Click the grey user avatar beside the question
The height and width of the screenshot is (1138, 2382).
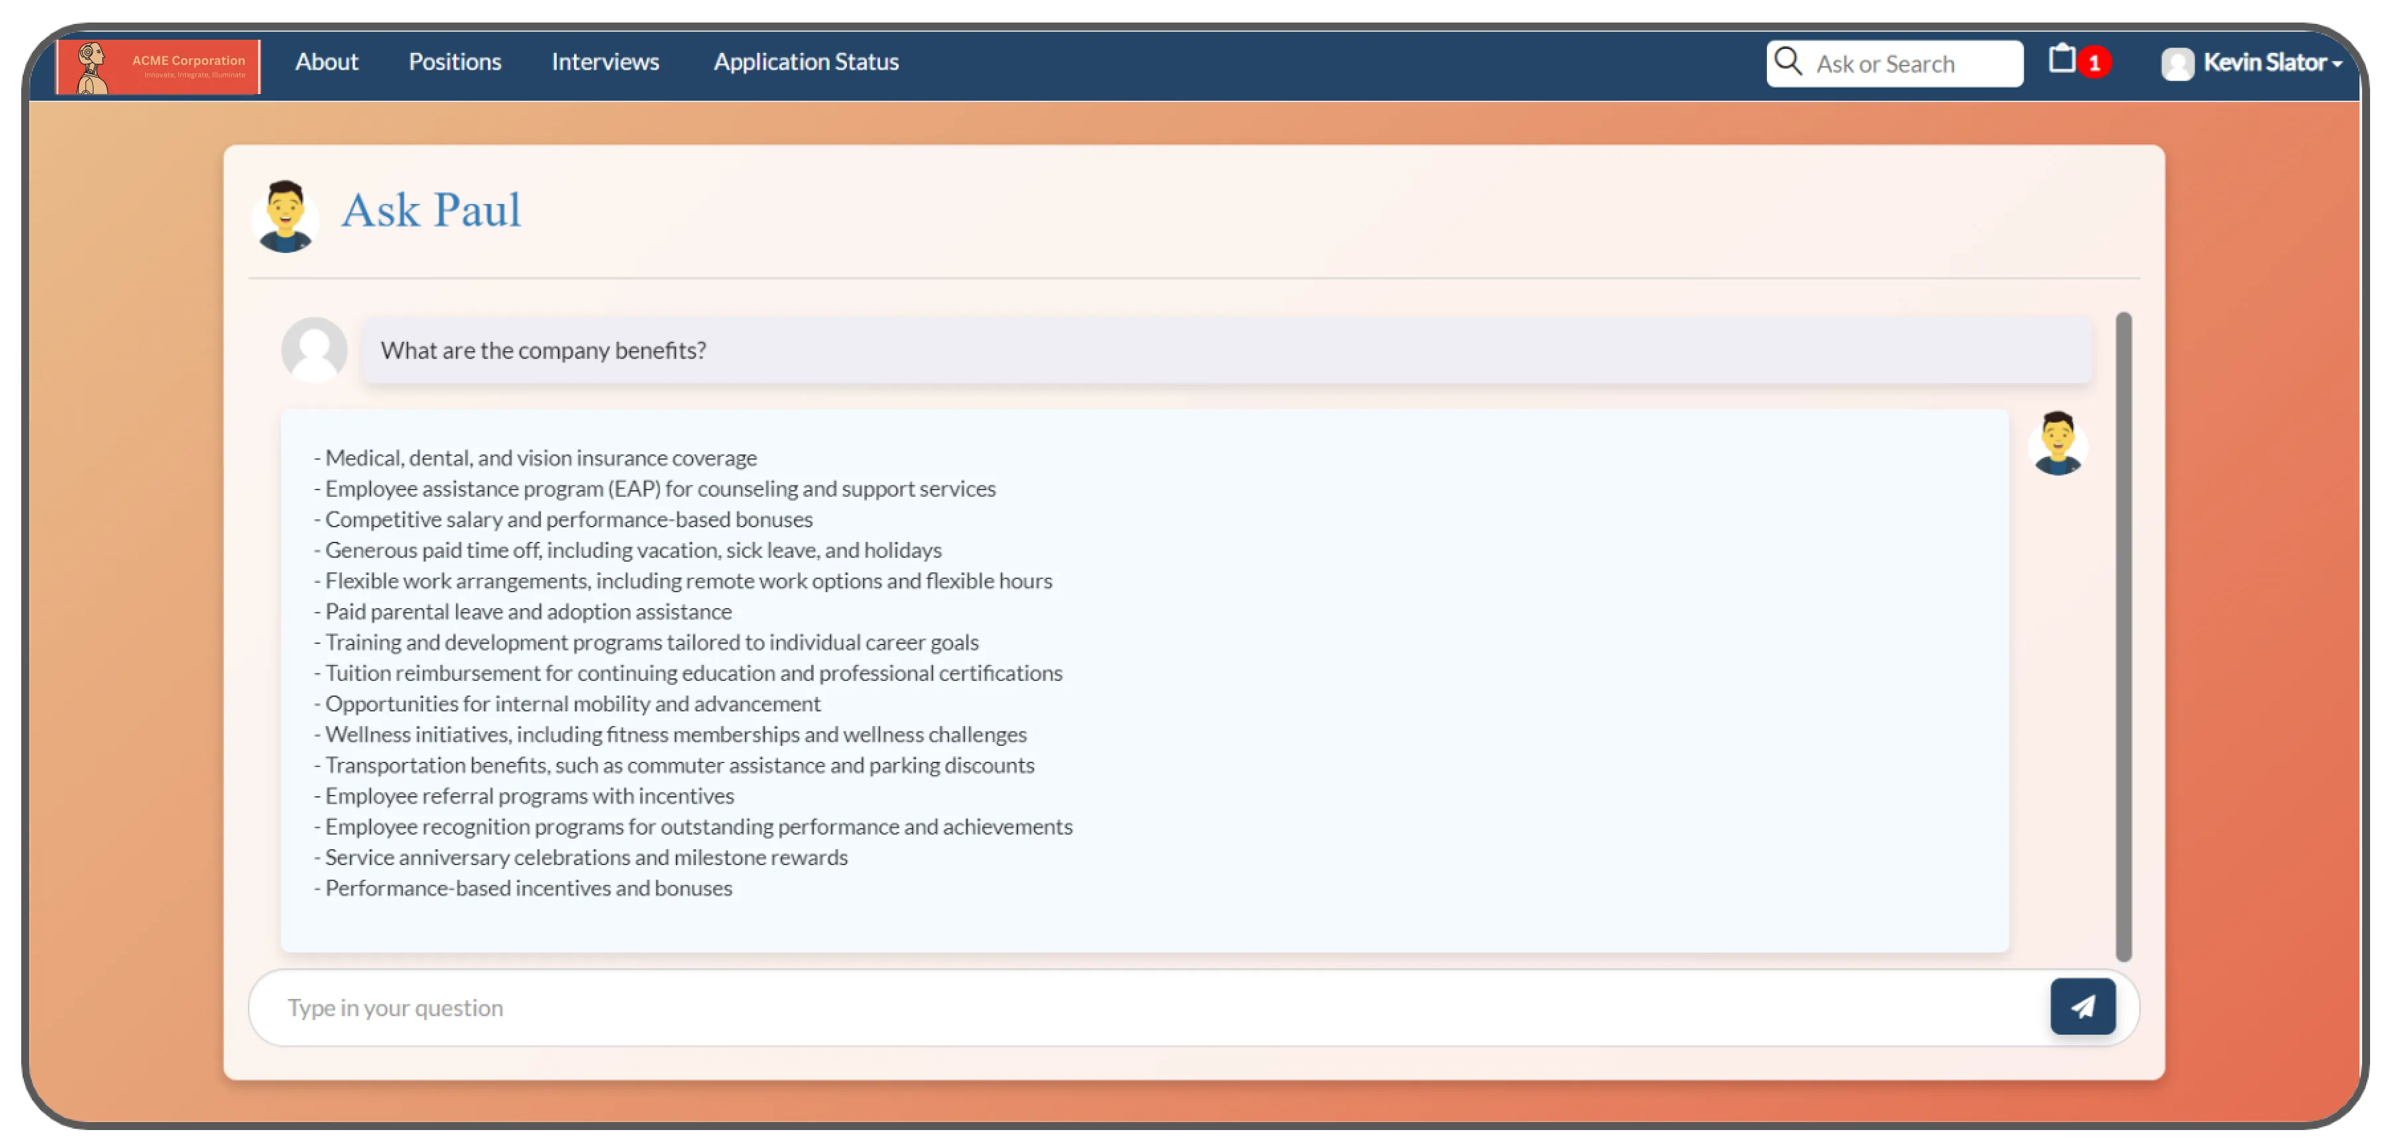tap(314, 350)
